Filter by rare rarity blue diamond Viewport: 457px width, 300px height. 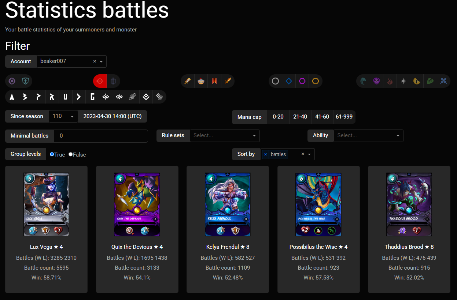[x=289, y=81]
